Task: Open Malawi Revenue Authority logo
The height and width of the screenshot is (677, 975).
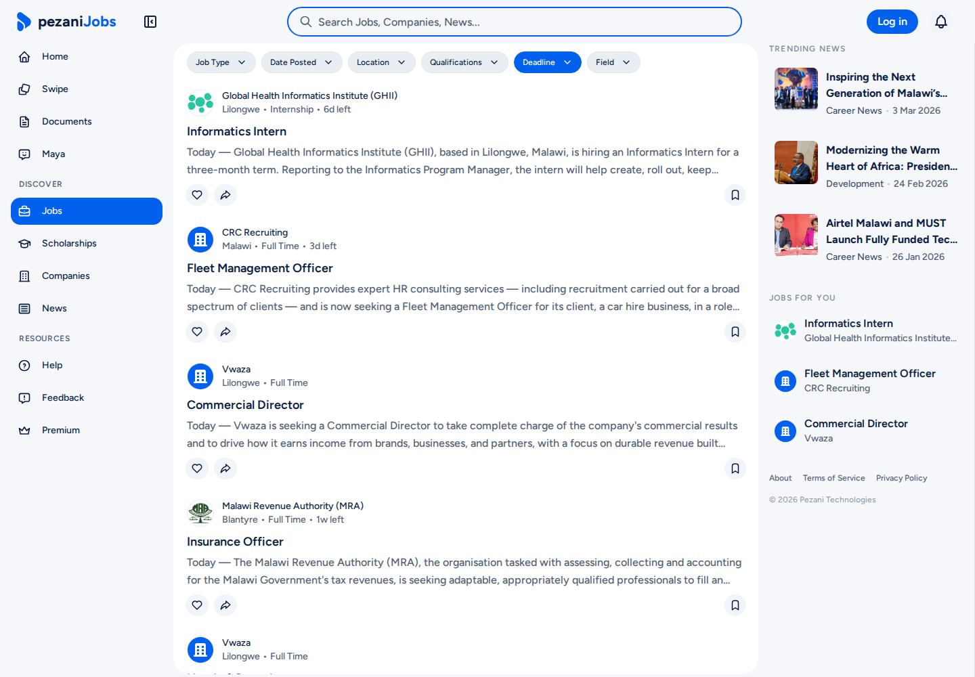Action: click(x=200, y=513)
